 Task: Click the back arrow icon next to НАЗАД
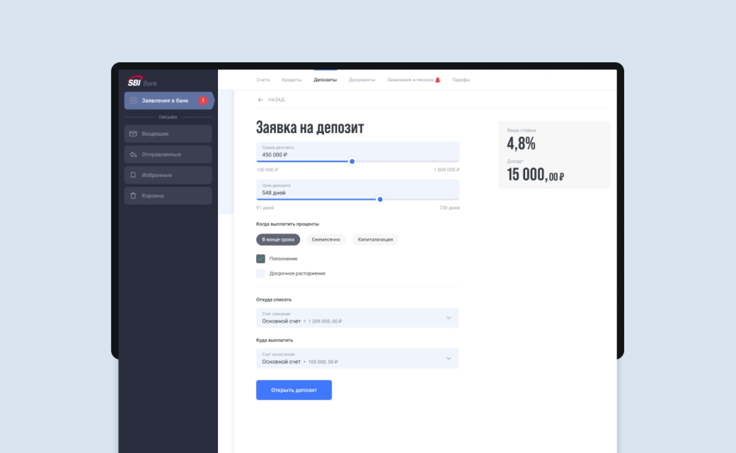[260, 100]
